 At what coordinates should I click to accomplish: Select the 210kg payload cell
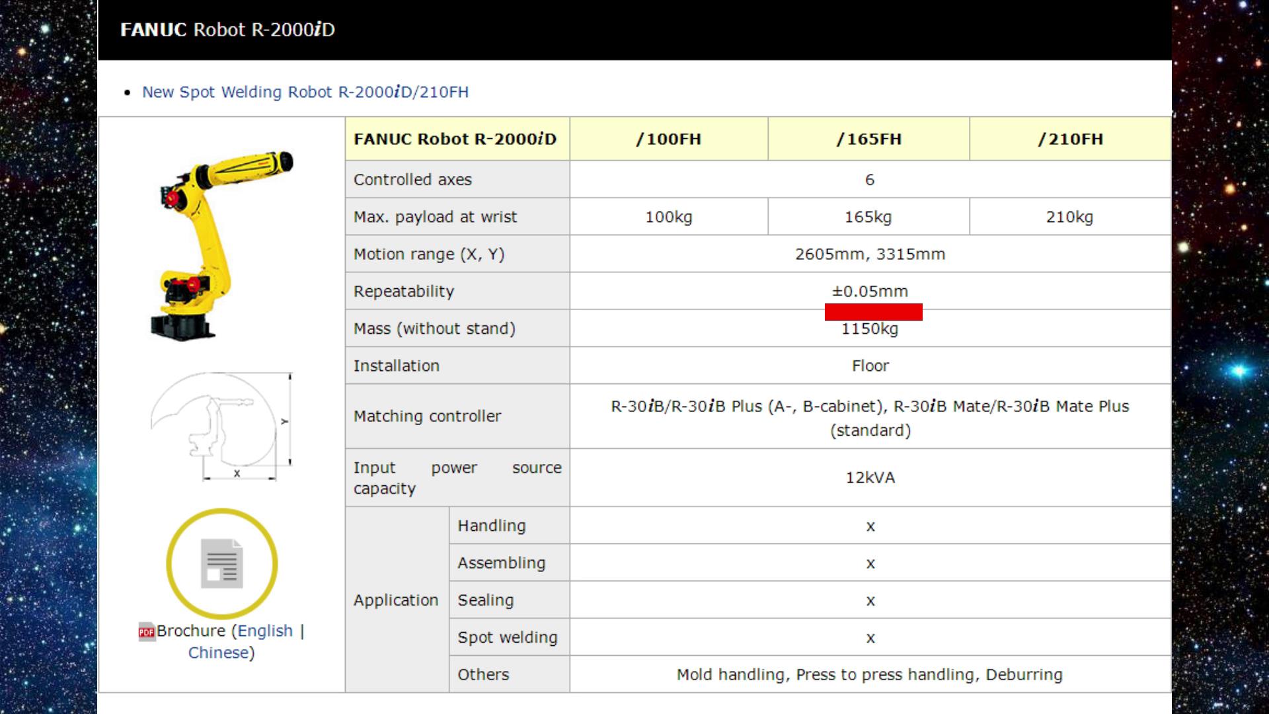pyautogui.click(x=1069, y=217)
